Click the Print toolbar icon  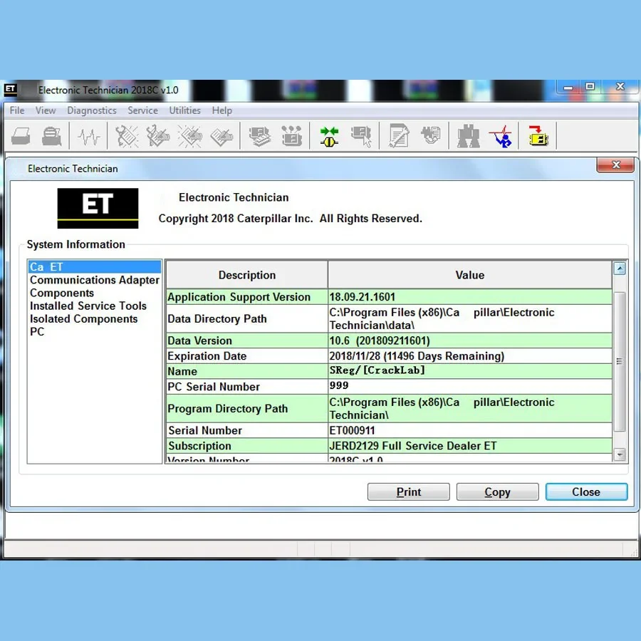click(x=21, y=135)
